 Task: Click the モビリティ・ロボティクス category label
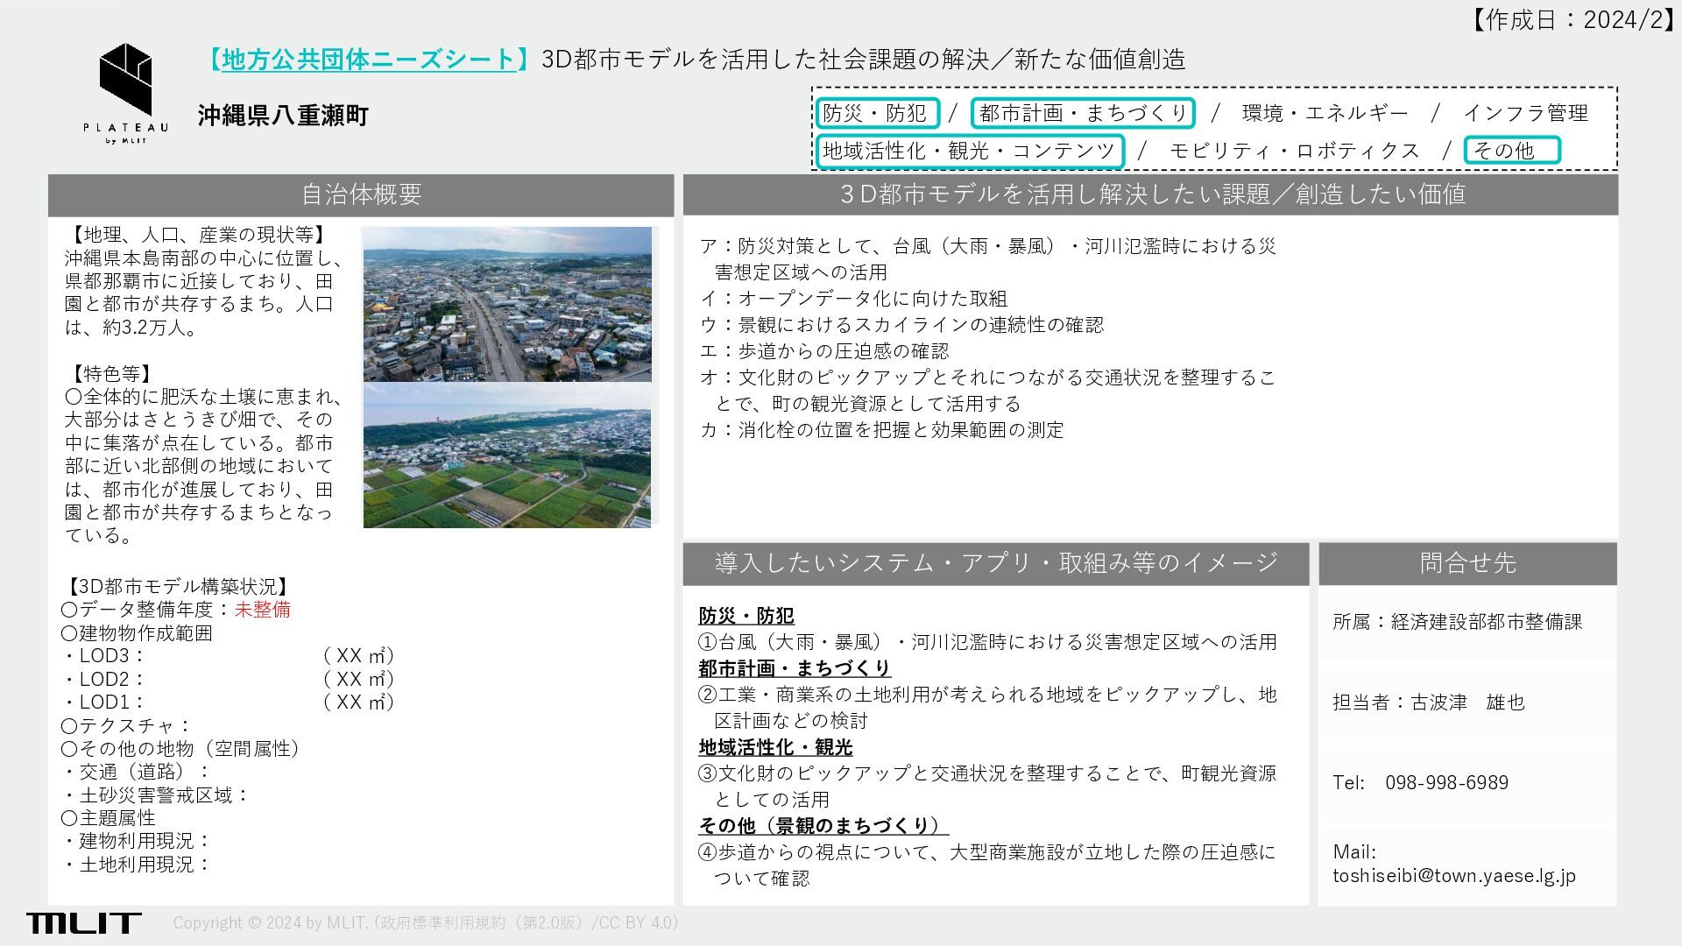point(1294,151)
